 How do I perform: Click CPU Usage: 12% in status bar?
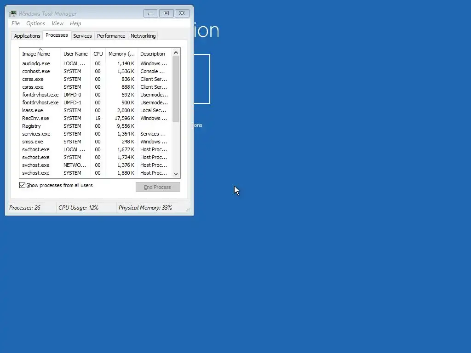(78, 207)
